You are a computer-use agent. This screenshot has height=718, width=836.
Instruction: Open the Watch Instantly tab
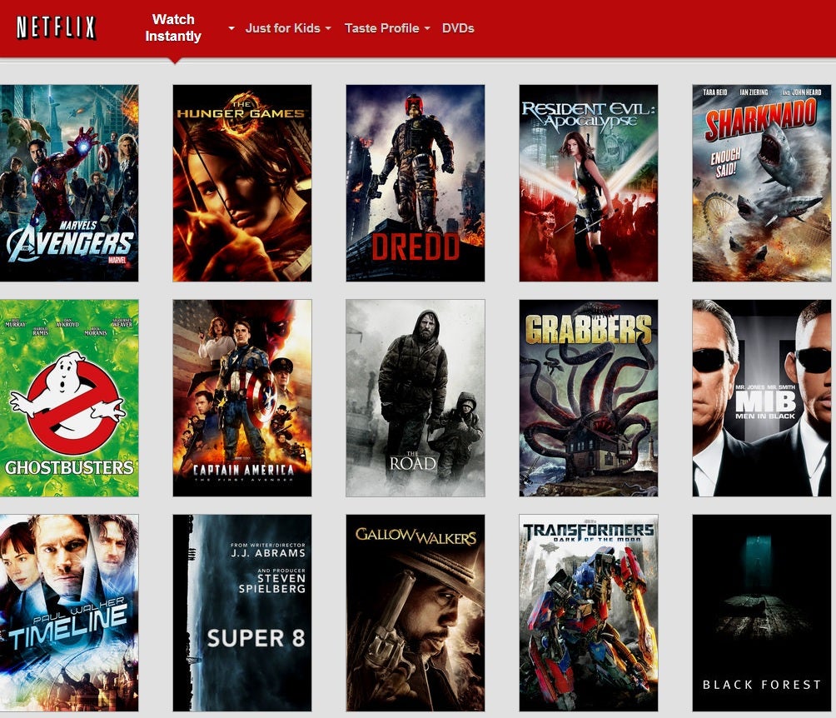click(x=173, y=27)
